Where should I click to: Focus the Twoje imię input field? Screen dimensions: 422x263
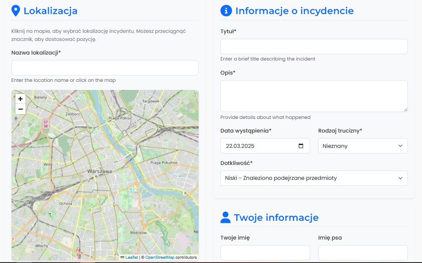[x=265, y=252]
